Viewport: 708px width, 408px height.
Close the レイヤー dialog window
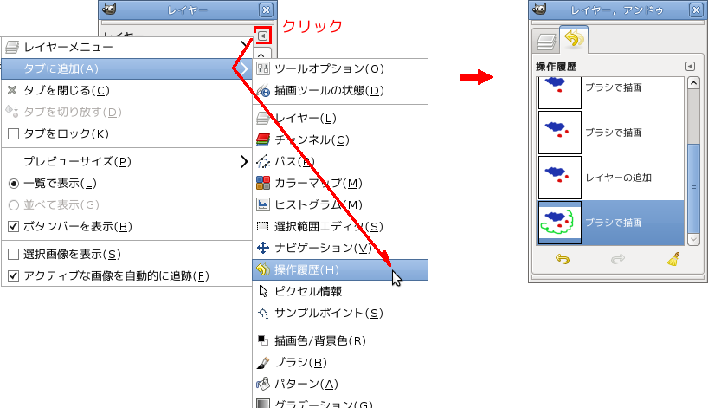(x=266, y=10)
